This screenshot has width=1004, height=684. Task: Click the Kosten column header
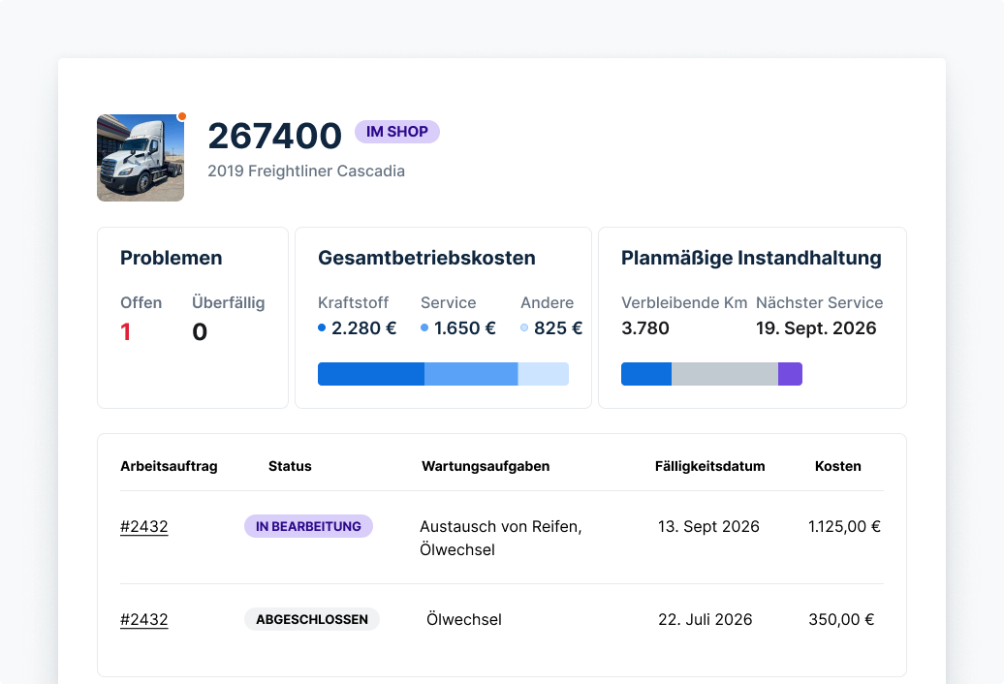[x=837, y=466]
